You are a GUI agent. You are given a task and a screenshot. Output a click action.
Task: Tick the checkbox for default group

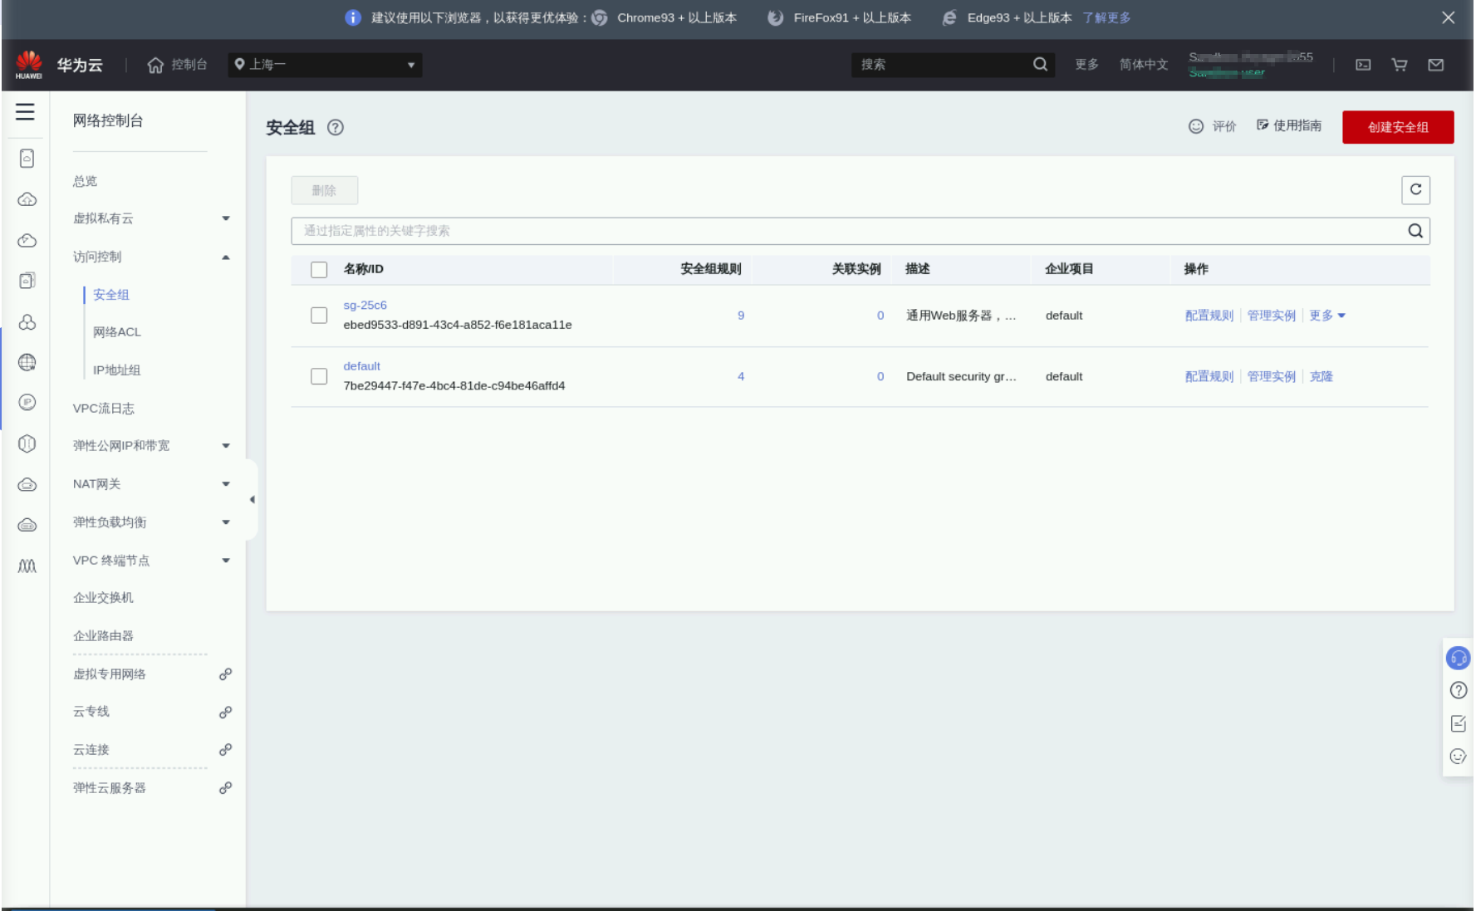tap(319, 376)
